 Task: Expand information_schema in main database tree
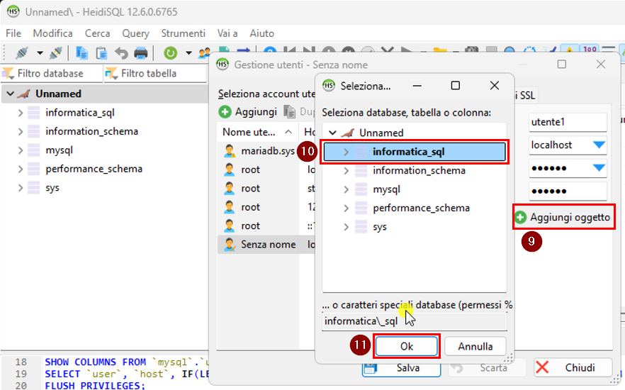21,132
